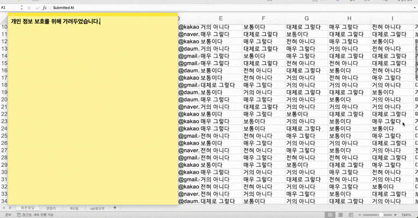Switch to Page Layout view icon

point(340,215)
